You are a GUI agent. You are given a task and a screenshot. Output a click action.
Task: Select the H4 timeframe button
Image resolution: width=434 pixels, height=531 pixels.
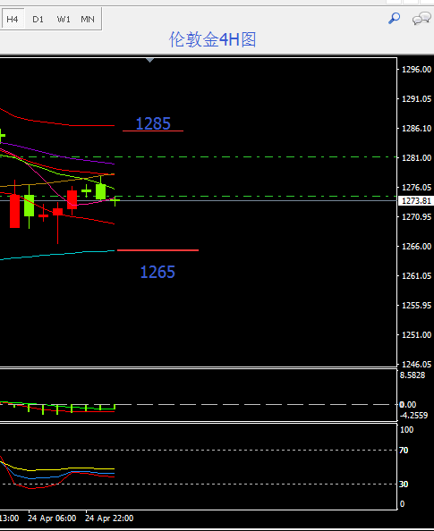13,19
